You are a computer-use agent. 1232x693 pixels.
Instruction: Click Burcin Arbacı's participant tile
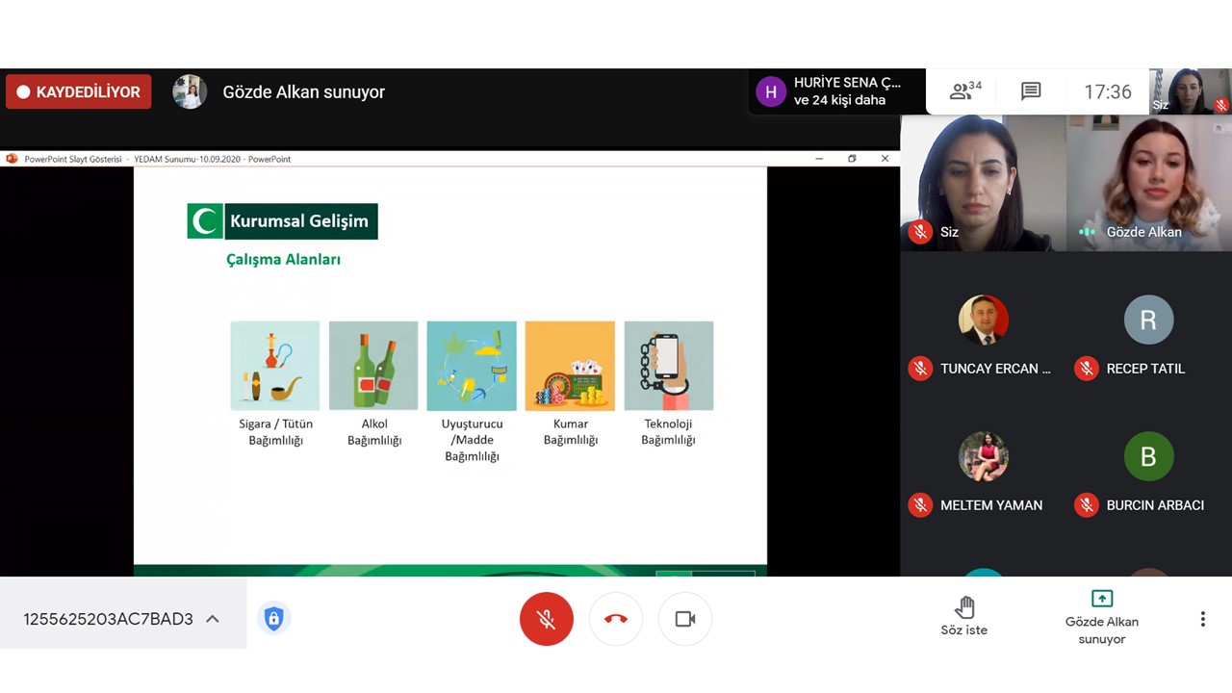tap(1148, 472)
